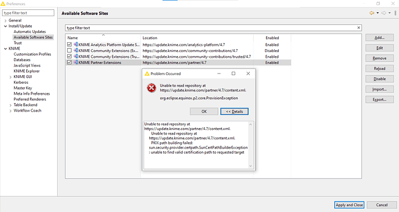Viewport: 399px width, 212px height.
Task: Click the Remove button
Action: (x=379, y=58)
